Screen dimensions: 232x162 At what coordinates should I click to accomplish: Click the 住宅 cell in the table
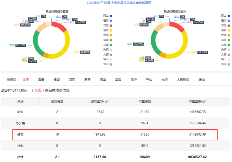(x=20, y=134)
